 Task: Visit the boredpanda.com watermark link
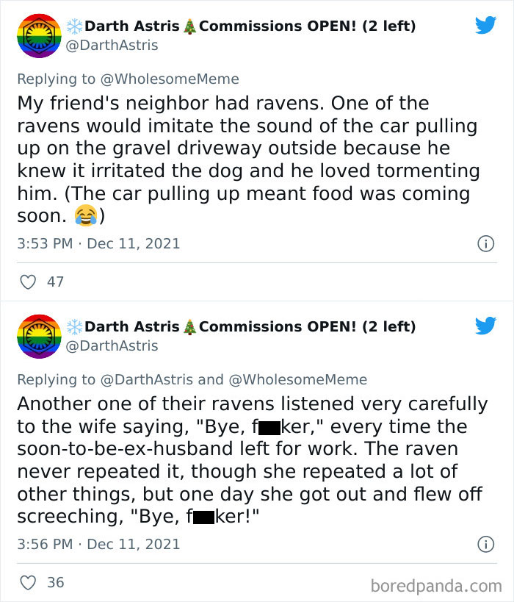pyautogui.click(x=438, y=581)
